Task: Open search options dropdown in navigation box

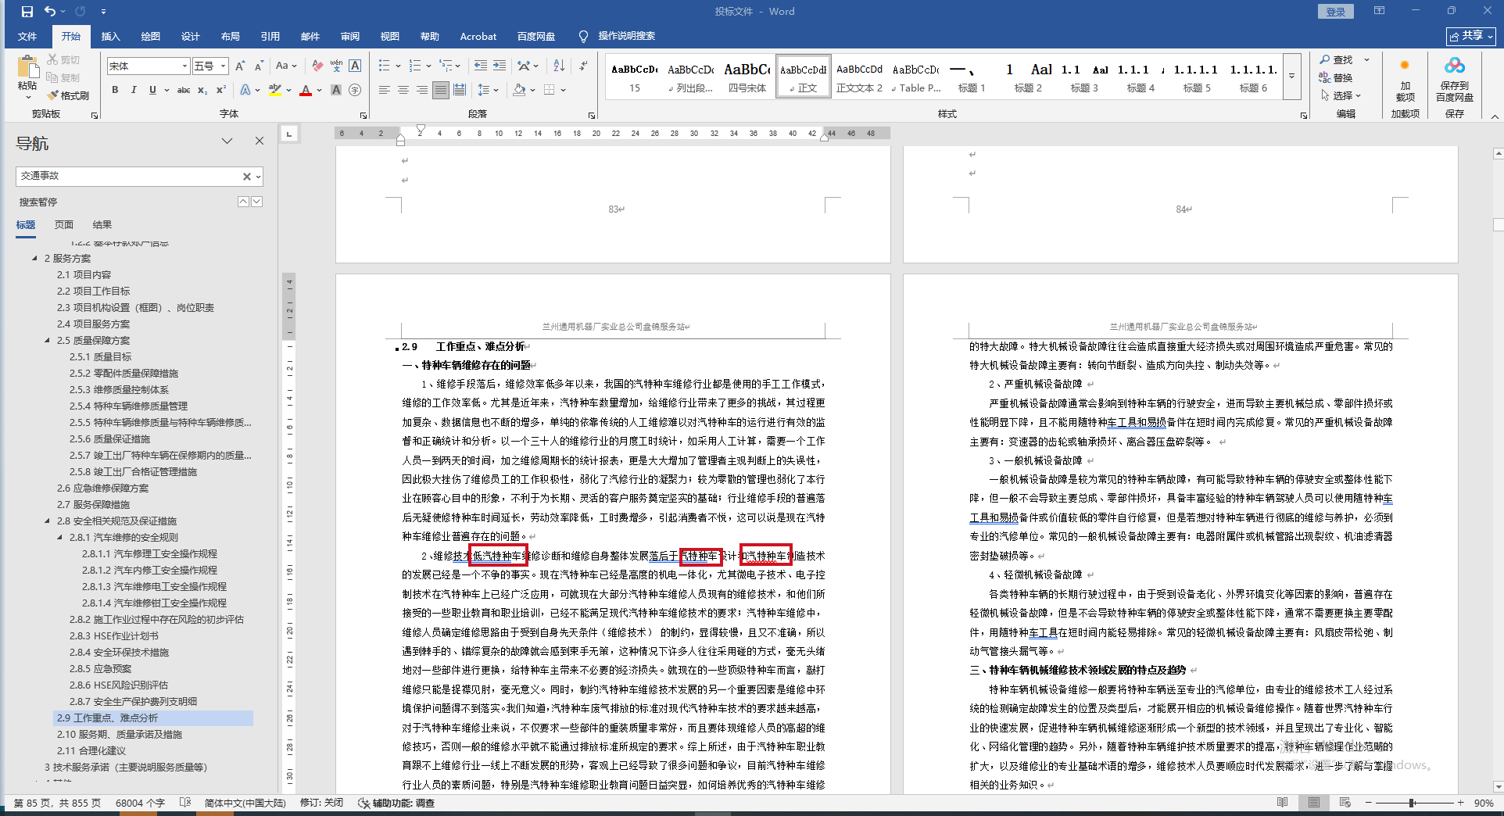Action: pyautogui.click(x=258, y=177)
